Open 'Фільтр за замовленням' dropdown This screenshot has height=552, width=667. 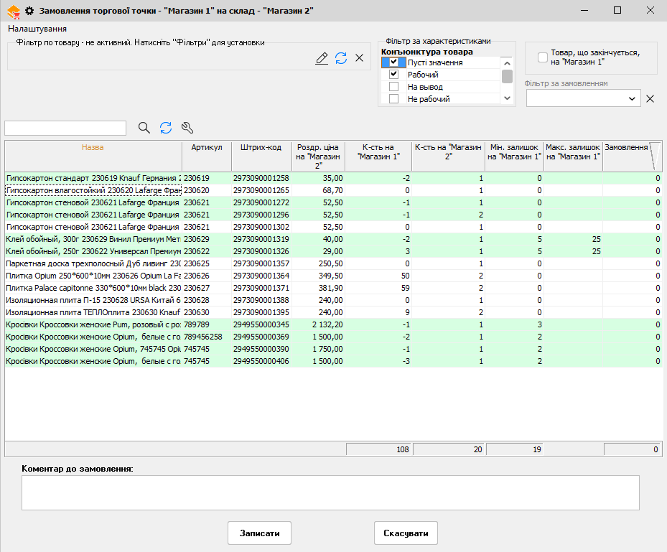633,98
